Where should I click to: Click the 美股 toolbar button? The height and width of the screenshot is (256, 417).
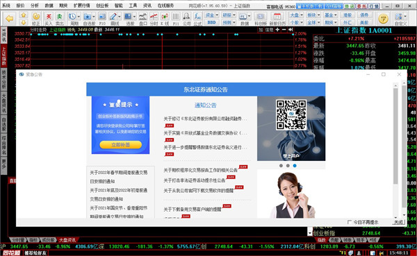pyautogui.click(x=364, y=22)
